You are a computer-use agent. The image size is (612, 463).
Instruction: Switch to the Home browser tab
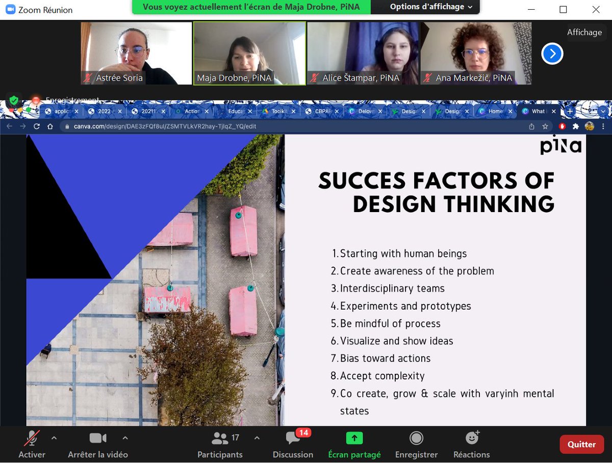point(496,111)
